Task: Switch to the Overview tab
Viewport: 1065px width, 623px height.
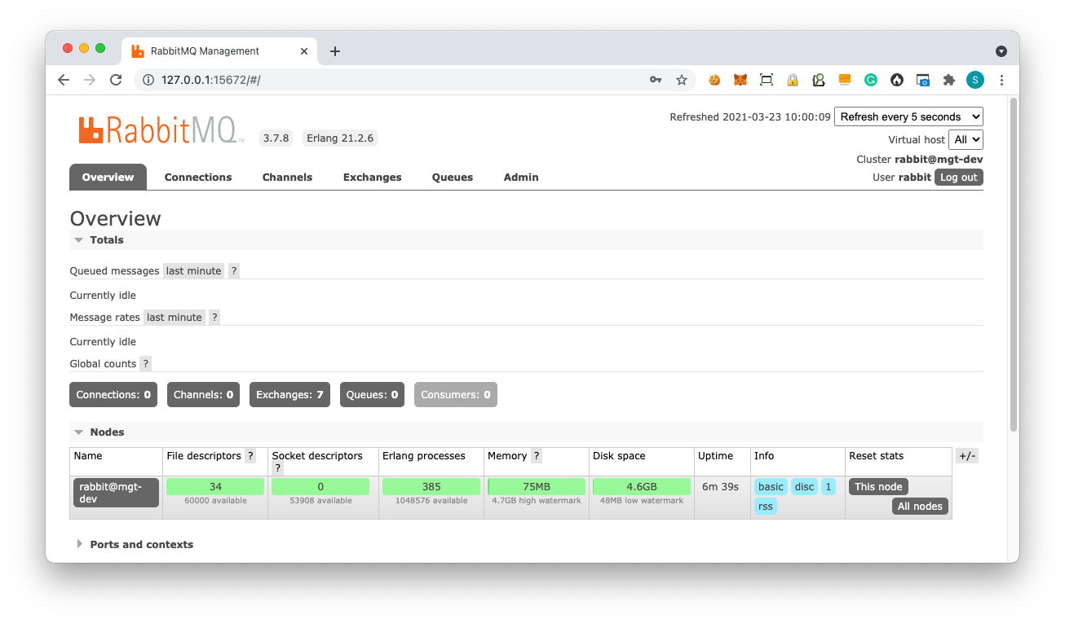Action: (x=108, y=177)
